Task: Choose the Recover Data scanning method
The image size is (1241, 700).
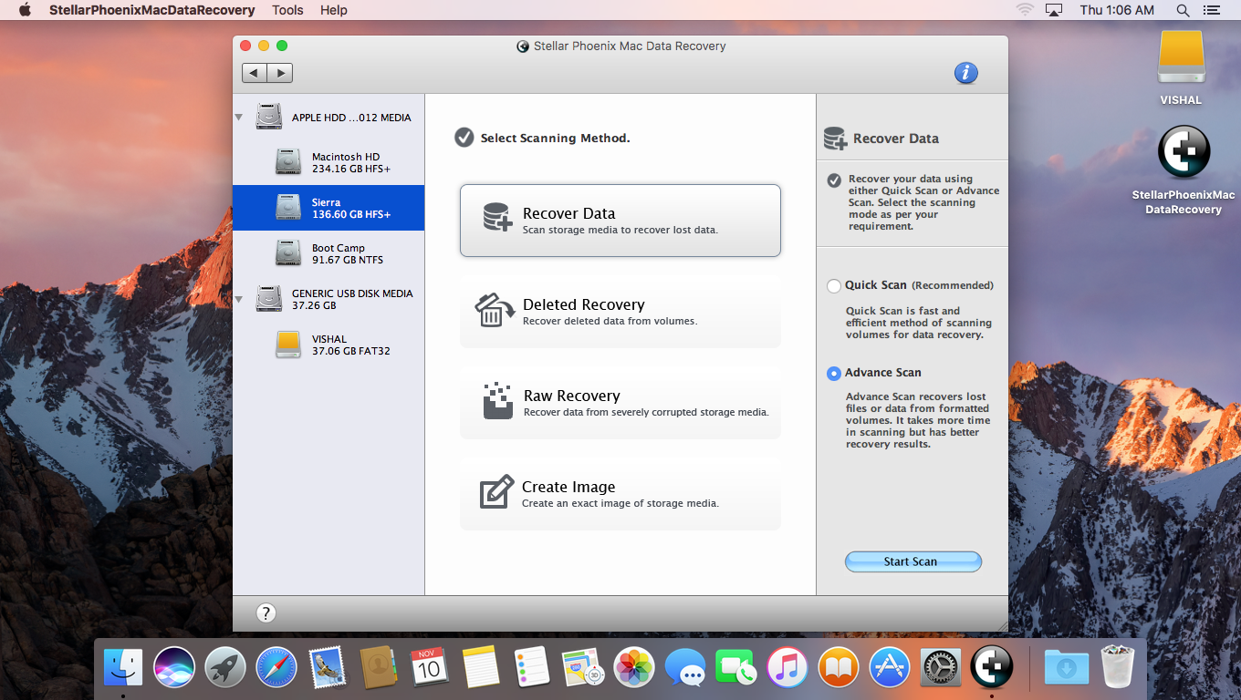Action: 620,221
